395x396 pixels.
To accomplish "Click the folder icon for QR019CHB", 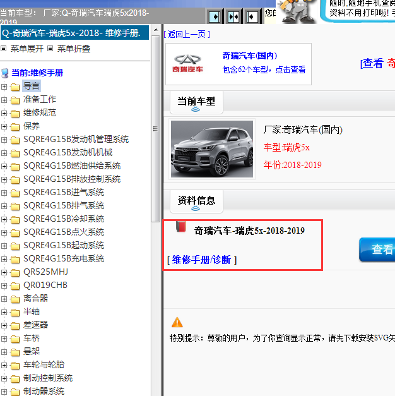I will [15, 286].
